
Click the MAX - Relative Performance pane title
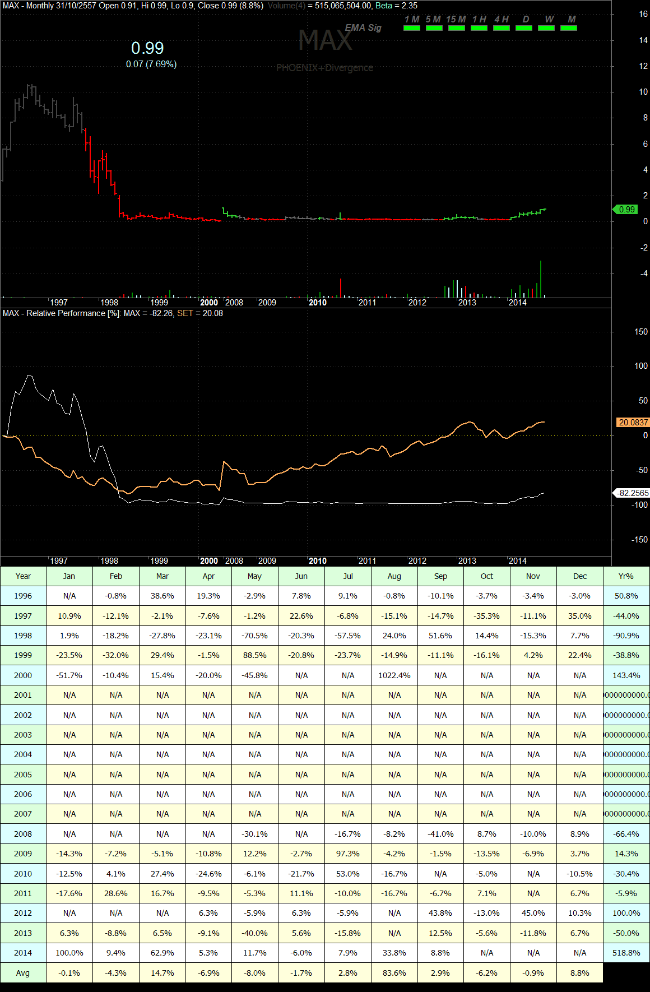coord(113,313)
